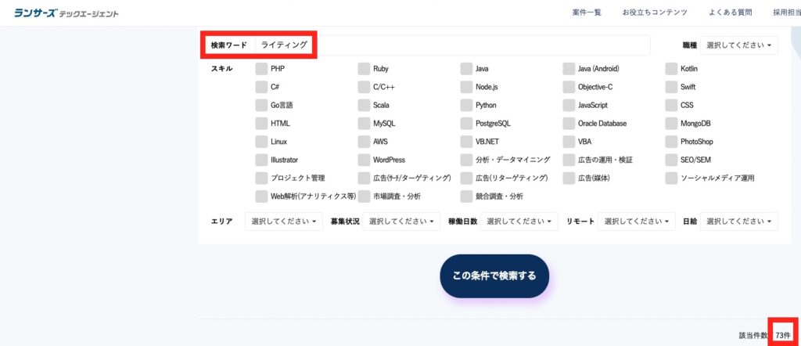
Task: Go to お役立ちコンテンツ in navigation
Action: click(655, 13)
